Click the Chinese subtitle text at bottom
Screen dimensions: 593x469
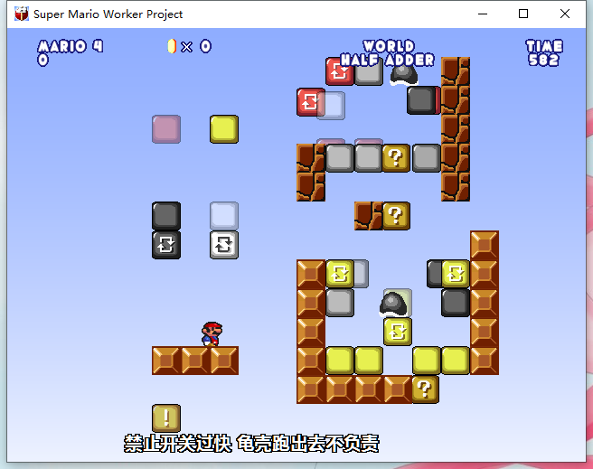[x=251, y=444]
